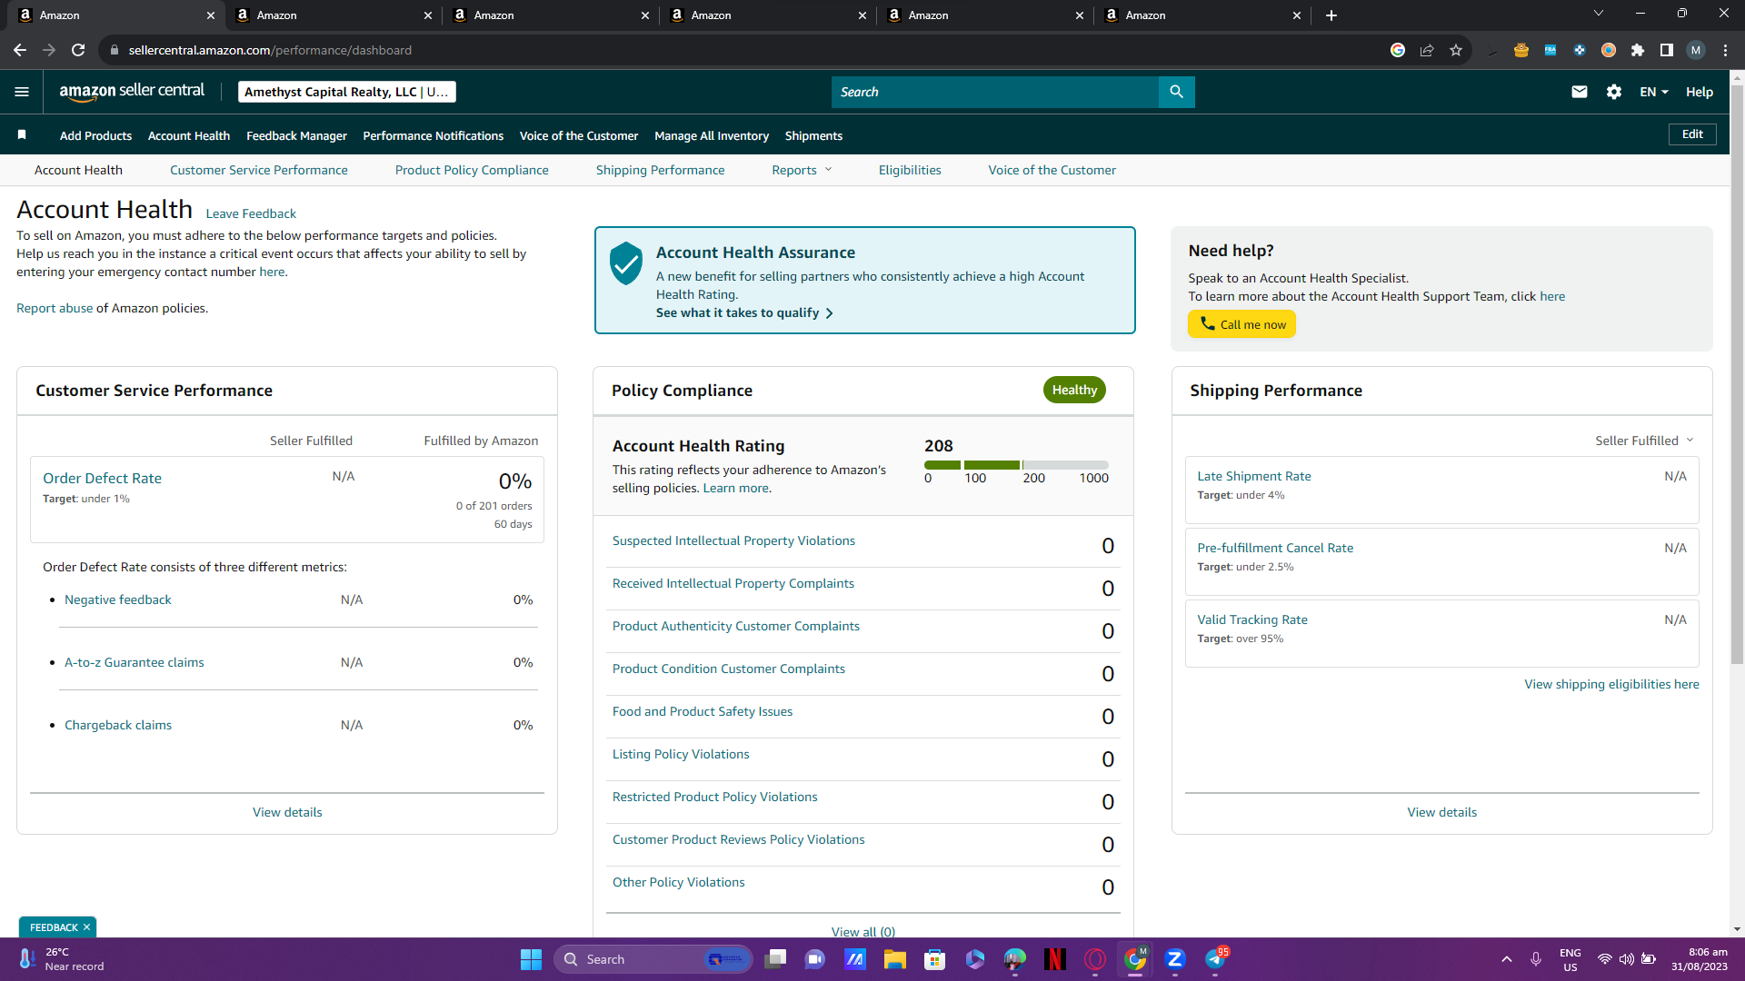1745x981 pixels.
Task: Click the Google icon in address bar
Action: point(1398,50)
